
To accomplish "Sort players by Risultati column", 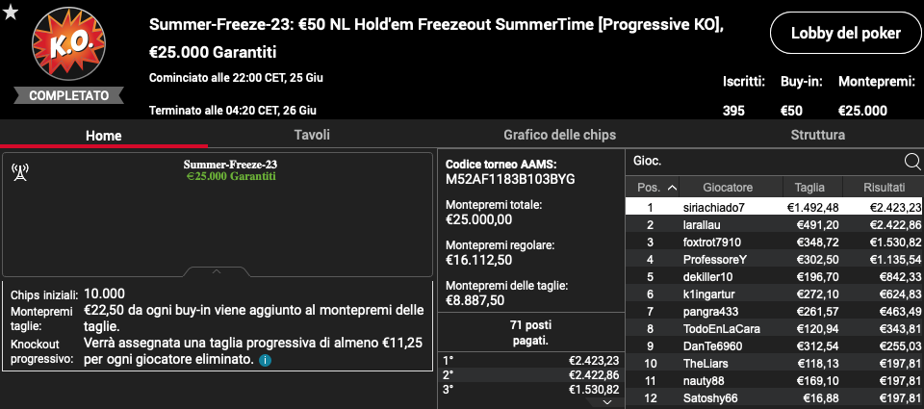I will 884,188.
